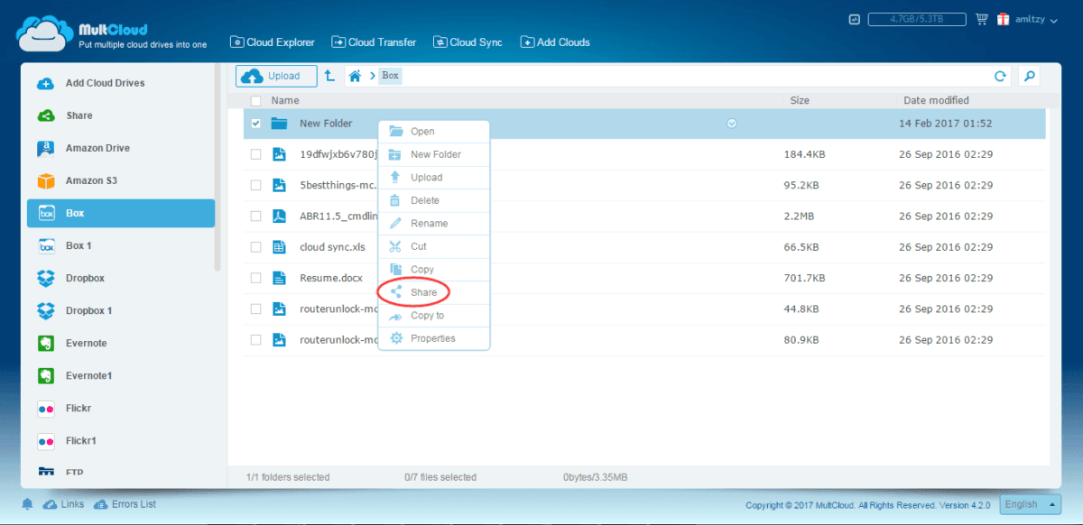The width and height of the screenshot is (1083, 525).
Task: Switch to Cloud Sync
Action: [x=468, y=42]
